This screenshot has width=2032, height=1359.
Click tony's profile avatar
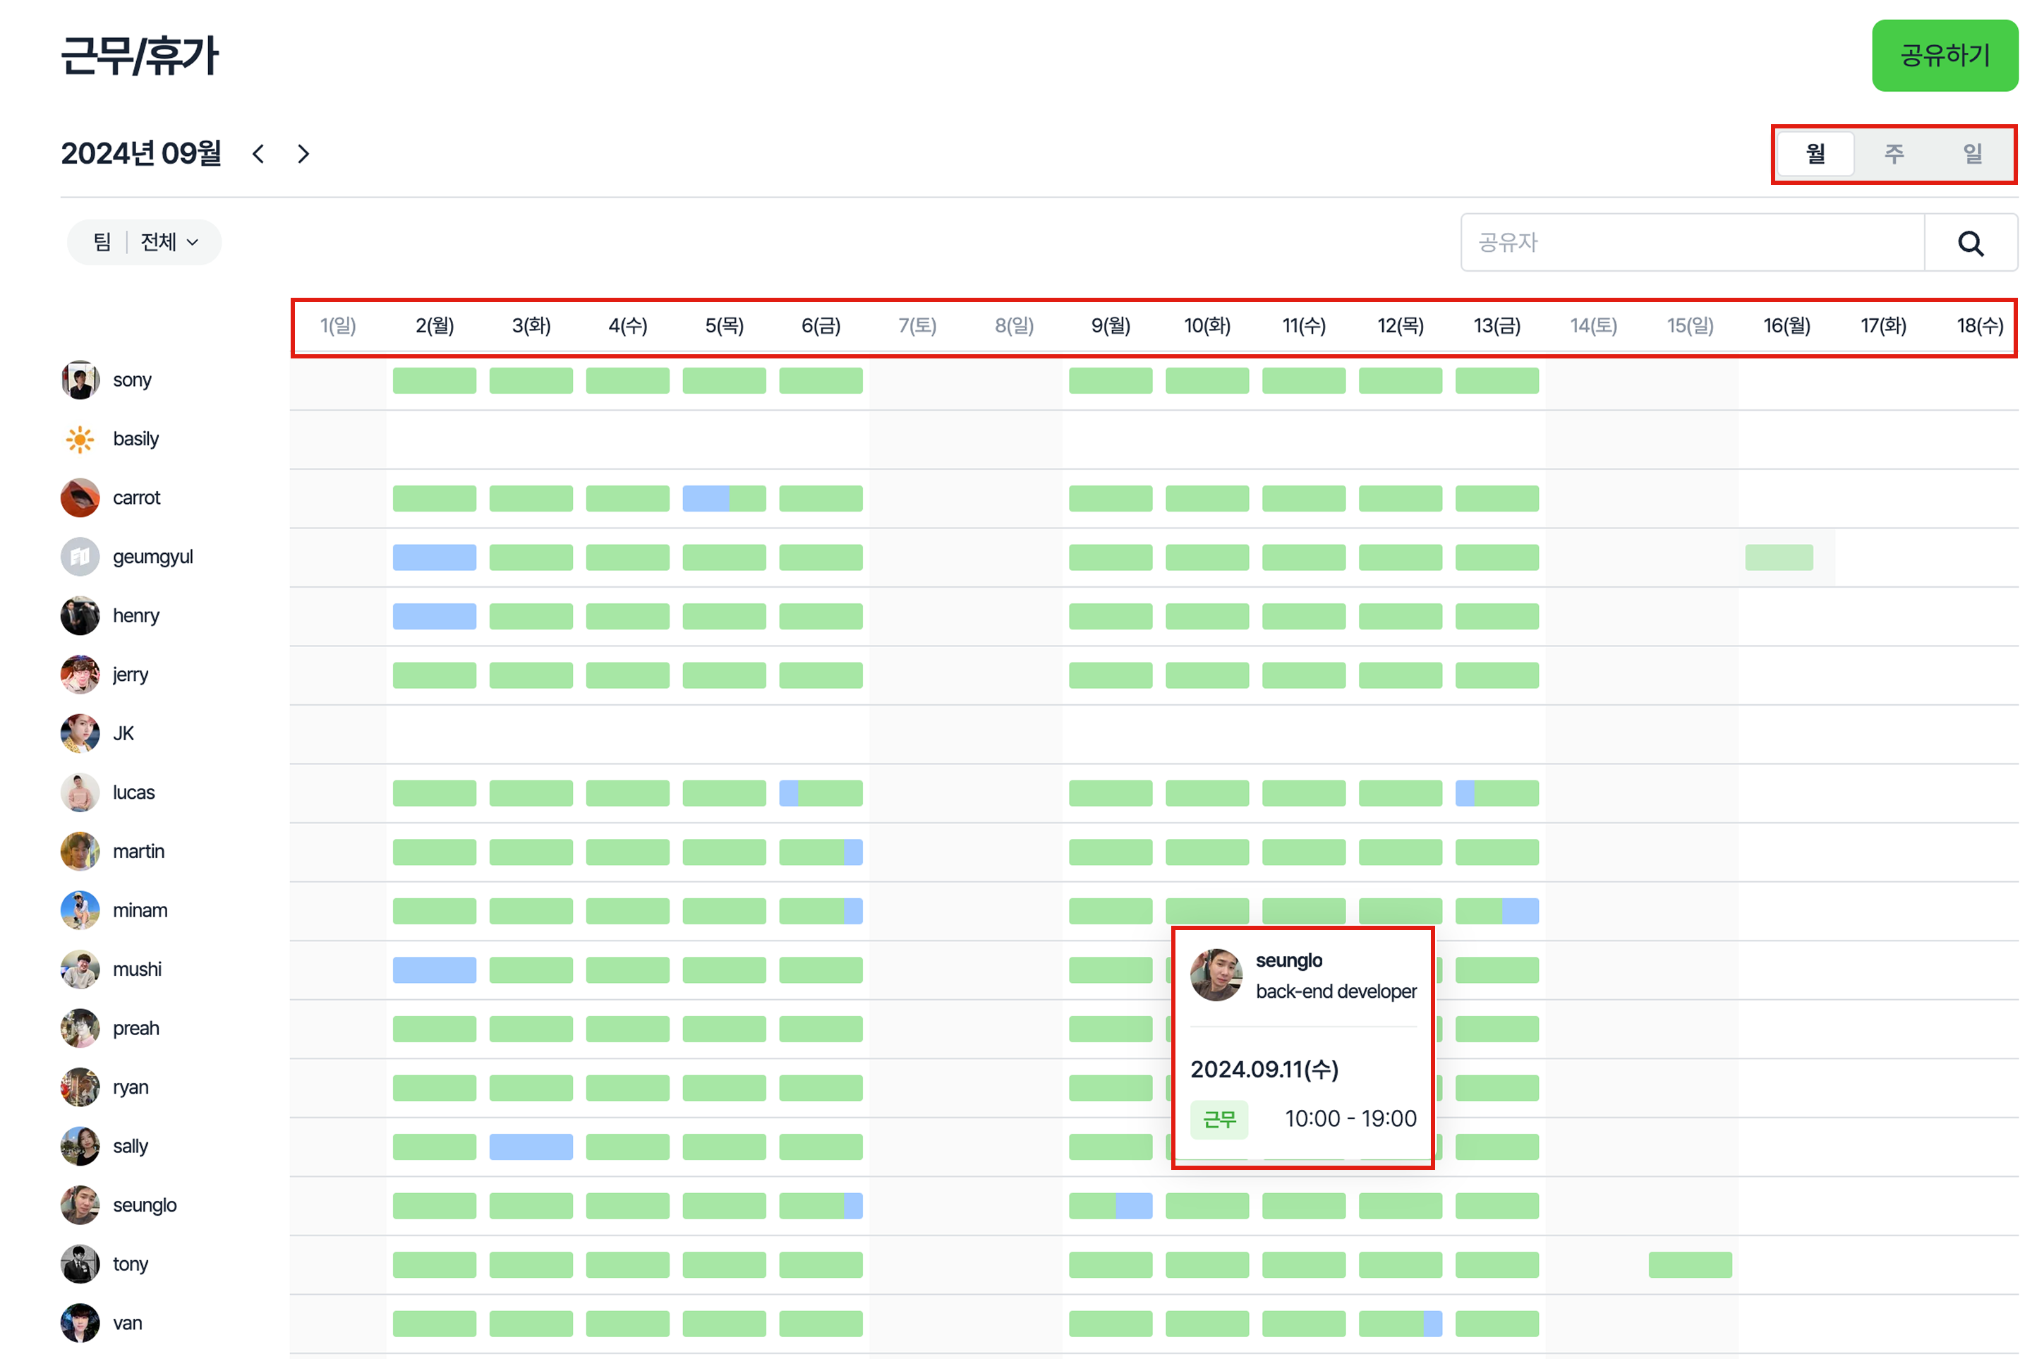pyautogui.click(x=80, y=1264)
